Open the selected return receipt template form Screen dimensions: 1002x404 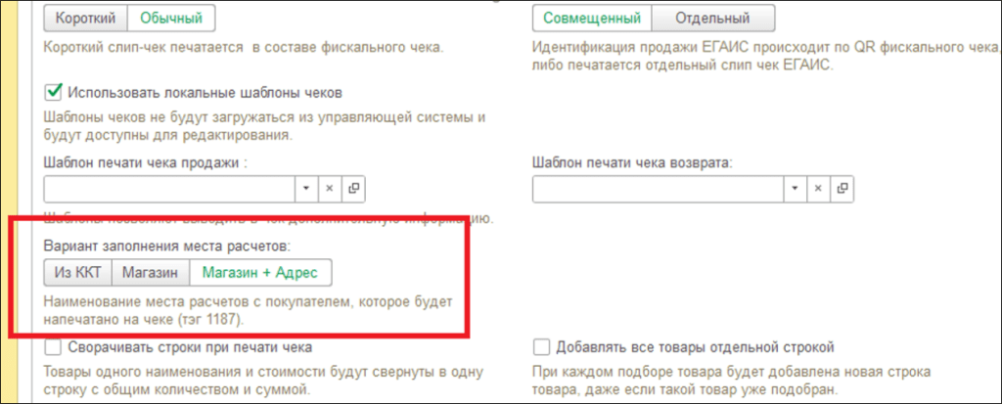841,188
